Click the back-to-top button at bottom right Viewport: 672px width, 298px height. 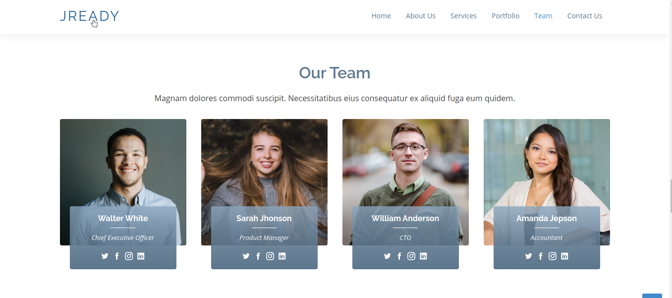pos(652,296)
